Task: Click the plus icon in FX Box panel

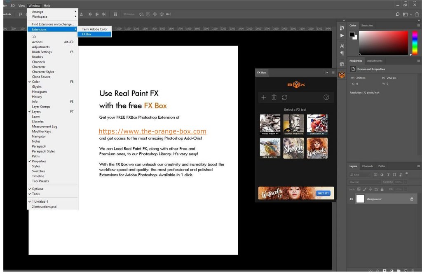Action: point(264,97)
